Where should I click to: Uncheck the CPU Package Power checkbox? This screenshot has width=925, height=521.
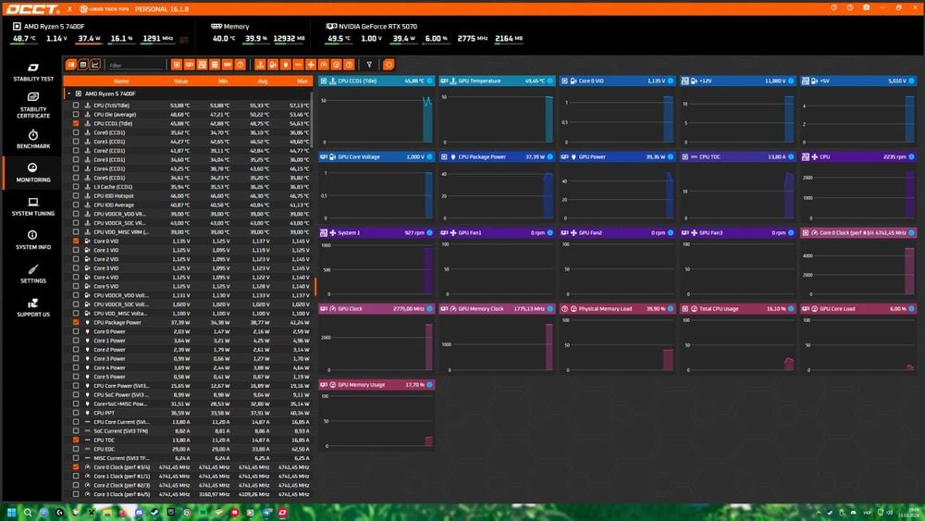pos(76,322)
